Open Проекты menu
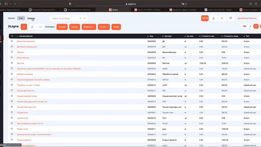The width and height of the screenshot is (261, 147). (x=31, y=18)
